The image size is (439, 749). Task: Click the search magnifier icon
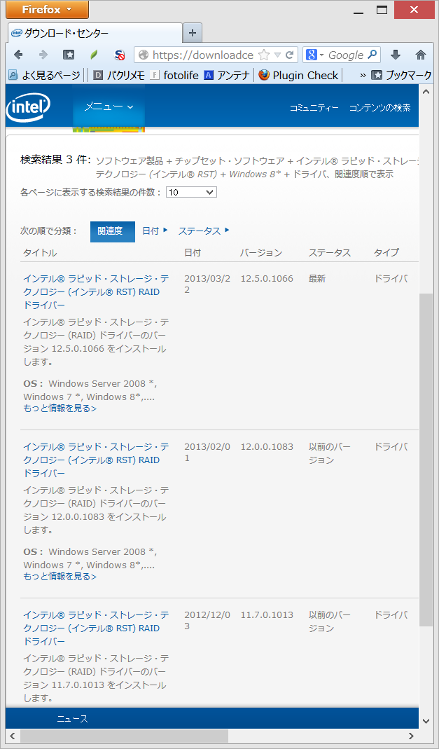[x=372, y=55]
